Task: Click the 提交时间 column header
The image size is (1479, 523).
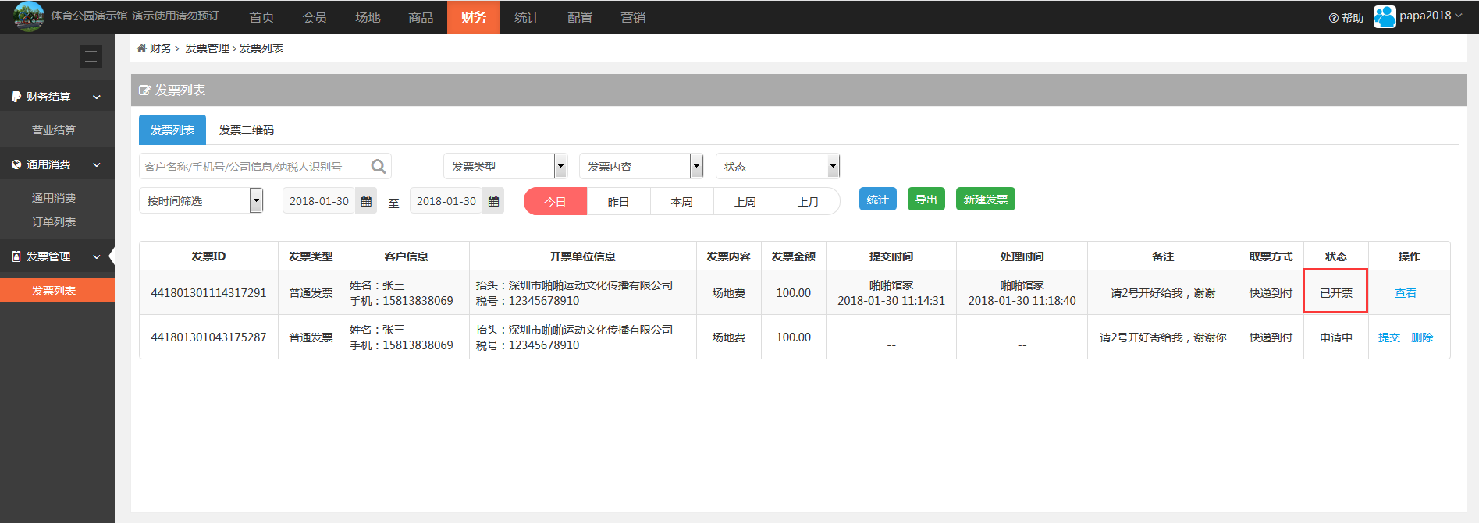Action: pyautogui.click(x=891, y=256)
